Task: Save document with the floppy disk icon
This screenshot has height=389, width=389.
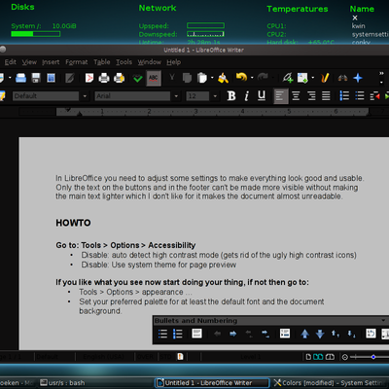Action: point(36,78)
